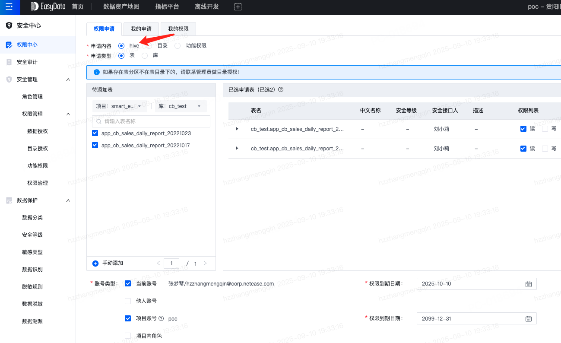561x343 pixels.
Task: Uncheck app_cb_sales_daily_report_20221023 table checkbox
Action: coord(95,133)
